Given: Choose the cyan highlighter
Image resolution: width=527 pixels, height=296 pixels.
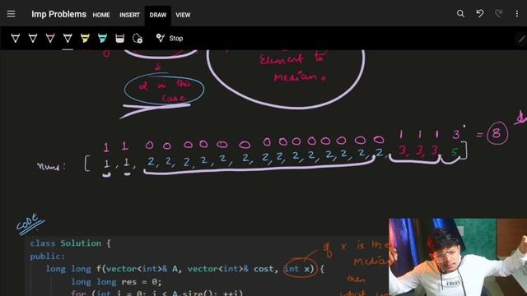Looking at the screenshot, I should (102, 39).
